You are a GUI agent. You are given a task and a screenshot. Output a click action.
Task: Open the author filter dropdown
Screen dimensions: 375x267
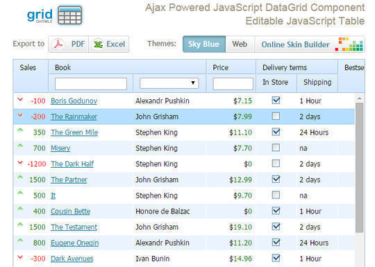(x=169, y=83)
